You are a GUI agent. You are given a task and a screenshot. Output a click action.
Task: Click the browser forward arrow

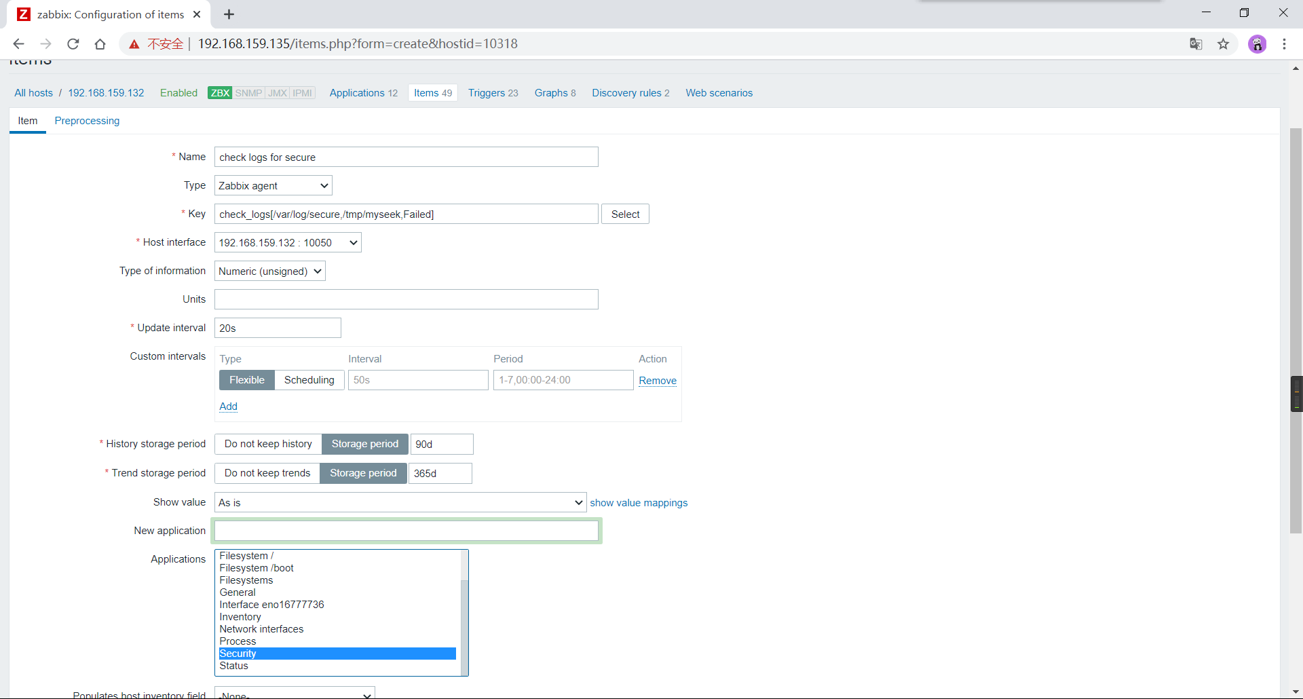45,44
